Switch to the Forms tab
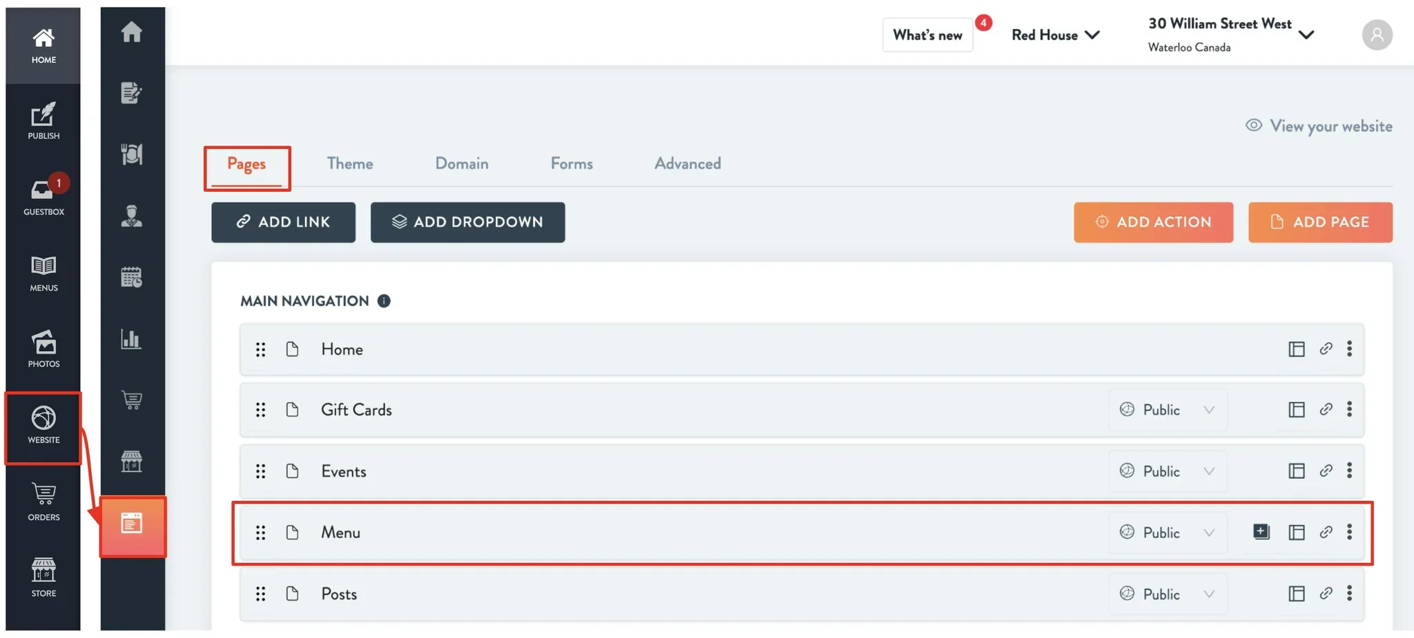 pos(572,163)
